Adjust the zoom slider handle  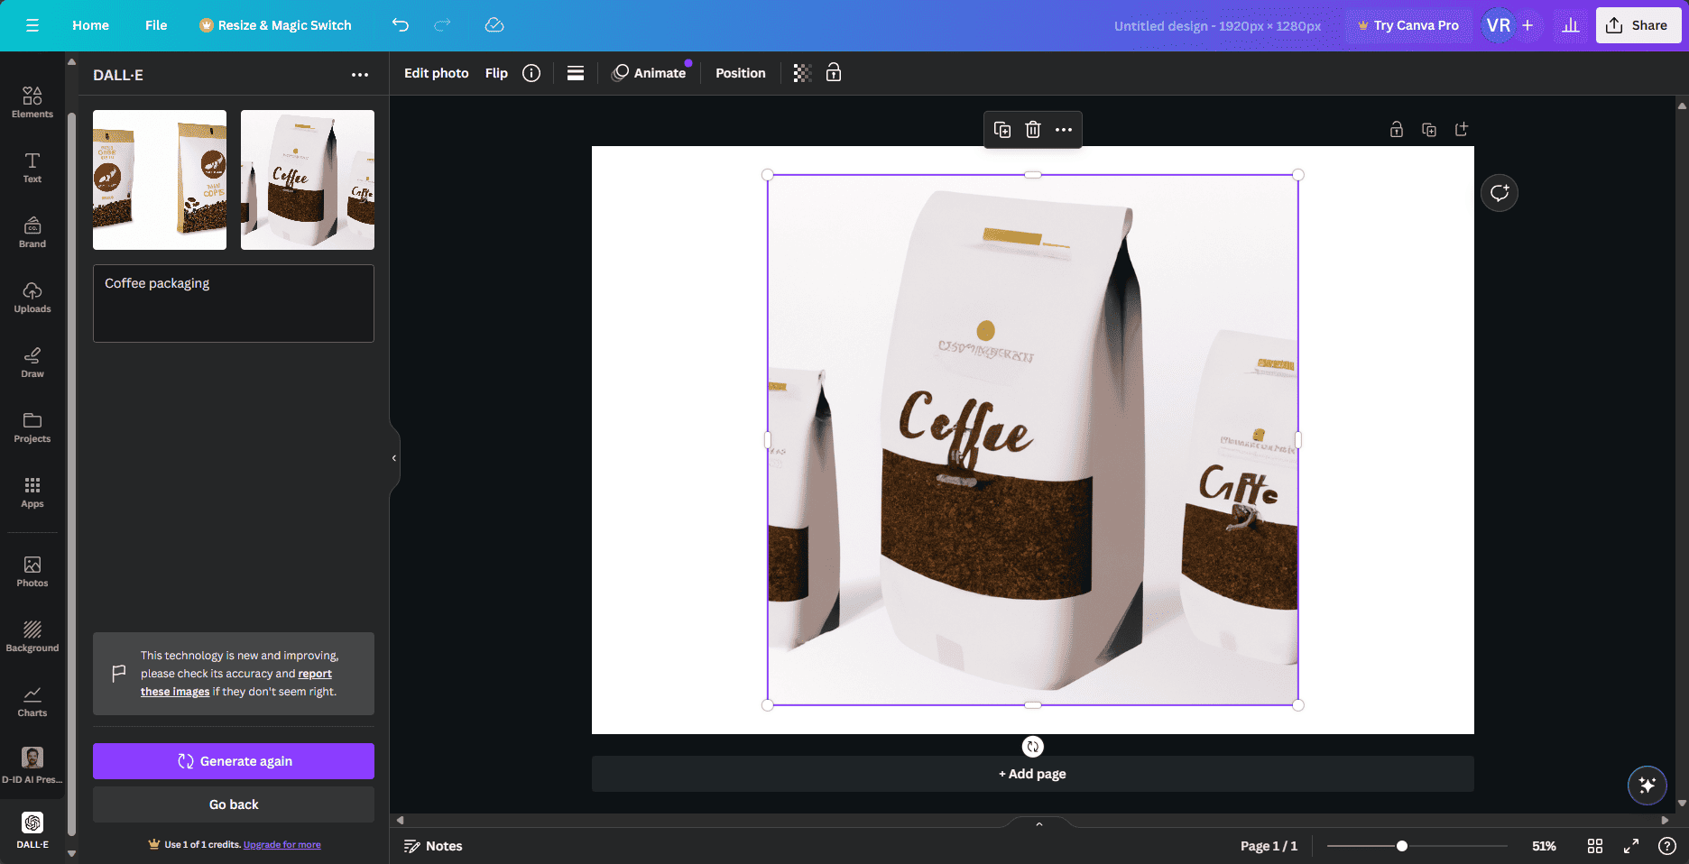pos(1402,846)
